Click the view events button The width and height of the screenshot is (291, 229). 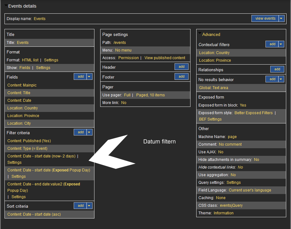[x=265, y=18]
